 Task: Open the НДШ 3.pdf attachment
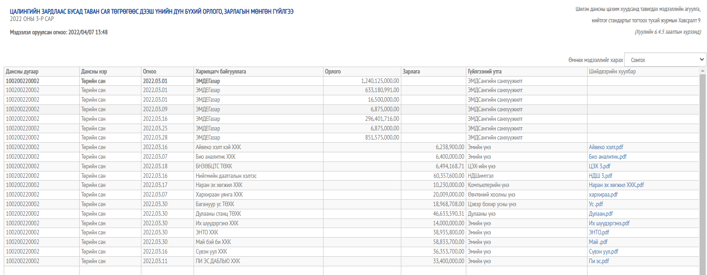pyautogui.click(x=600, y=176)
